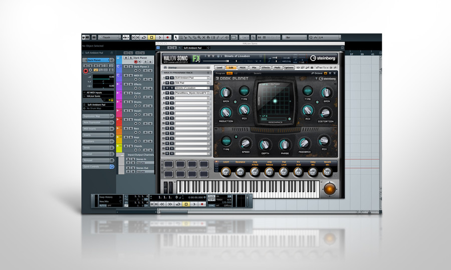Click the top toolbar Stop button
Screen dimensions: 451x270
(x=151, y=38)
